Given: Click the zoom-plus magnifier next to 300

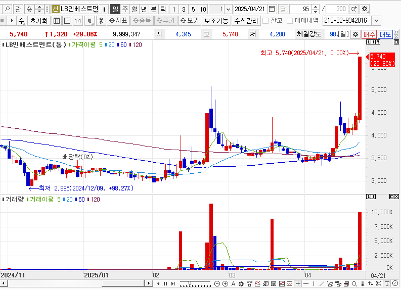Looking at the screenshot, I should 353,9.
